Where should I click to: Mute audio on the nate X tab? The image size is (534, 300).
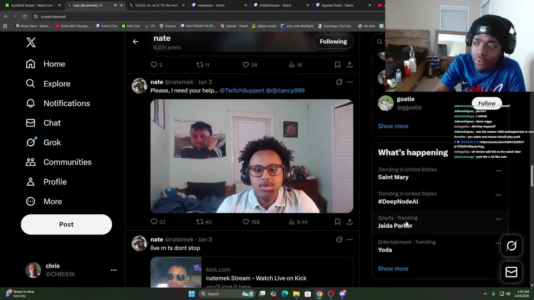pos(115,5)
